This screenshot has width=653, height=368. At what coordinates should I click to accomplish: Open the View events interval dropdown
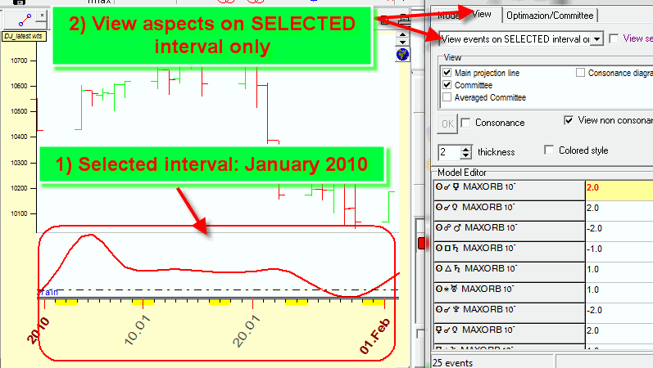point(596,38)
